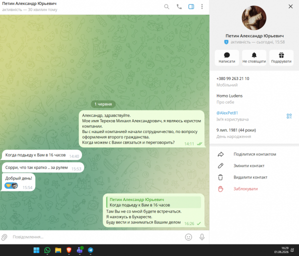
Task: Click the Homo Ludens bio text
Action: (x=229, y=95)
